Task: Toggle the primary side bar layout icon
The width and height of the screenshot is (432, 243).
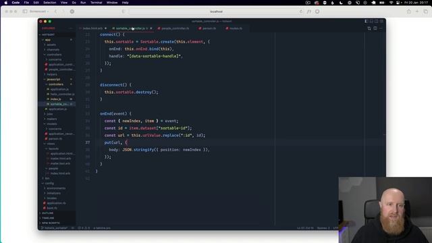Action: (x=366, y=21)
